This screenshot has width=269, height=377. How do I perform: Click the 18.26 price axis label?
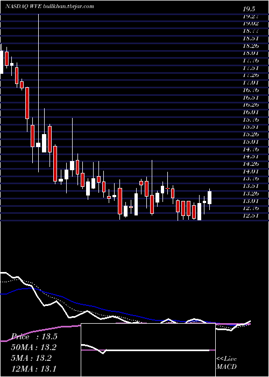tap(251, 45)
